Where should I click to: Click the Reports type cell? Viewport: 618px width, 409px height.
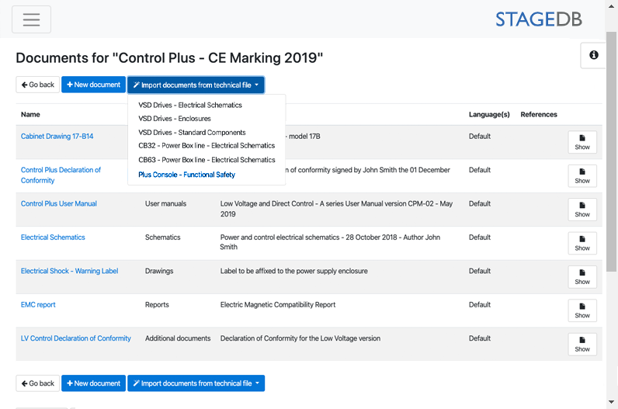tap(157, 304)
